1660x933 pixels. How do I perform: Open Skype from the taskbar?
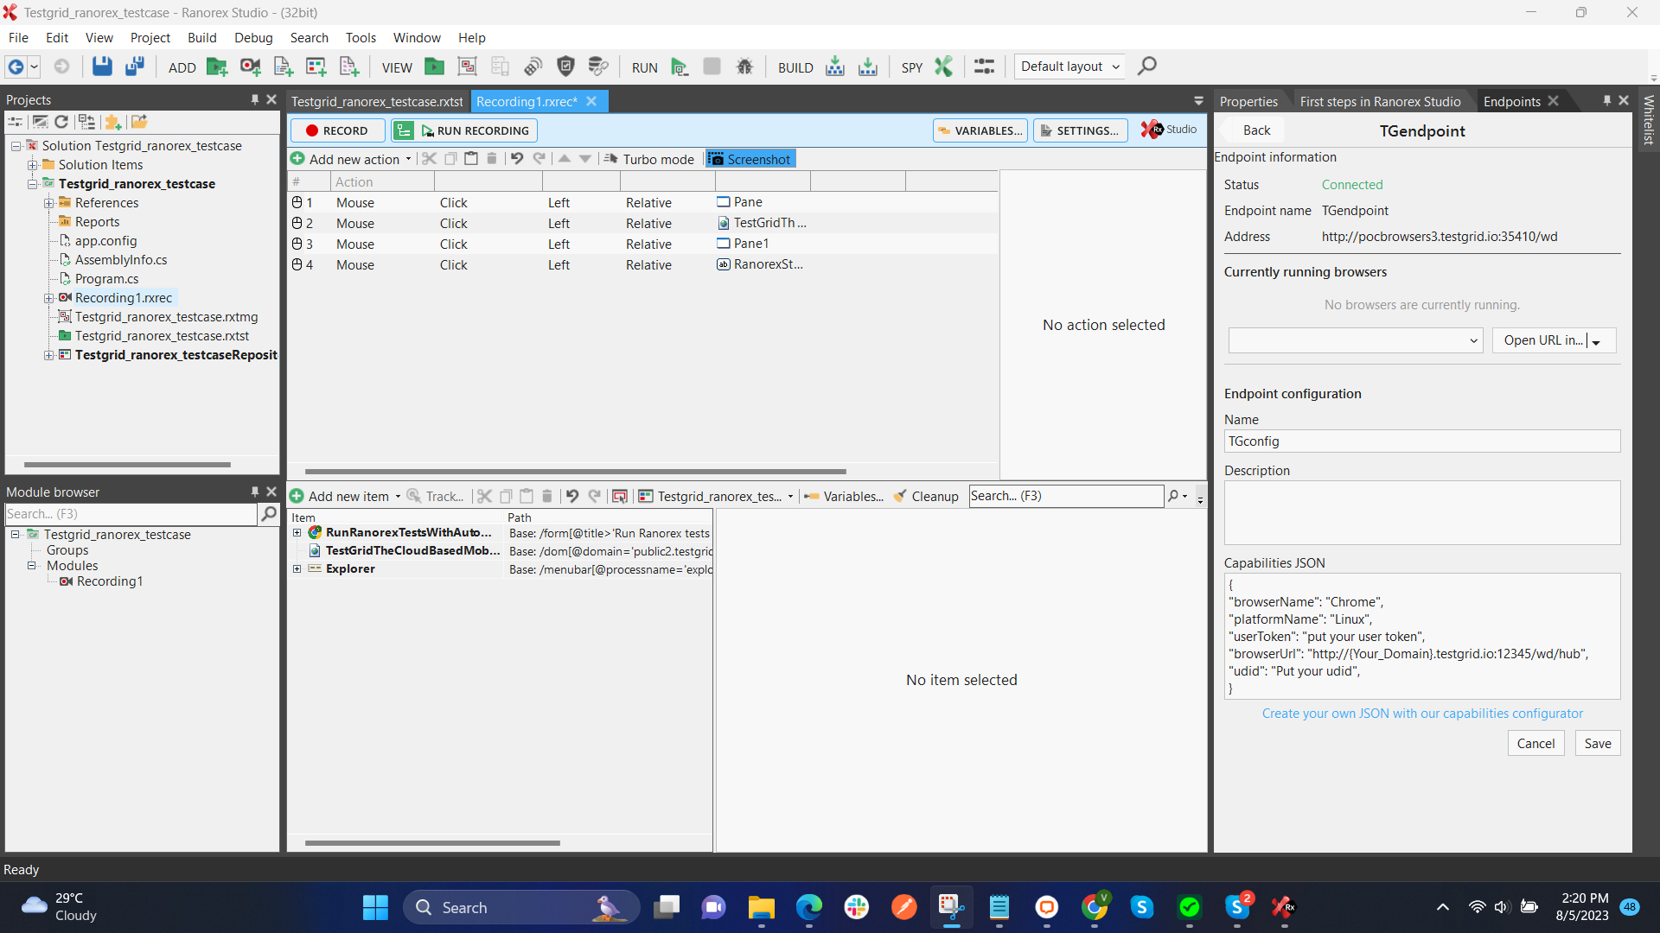click(x=1142, y=907)
